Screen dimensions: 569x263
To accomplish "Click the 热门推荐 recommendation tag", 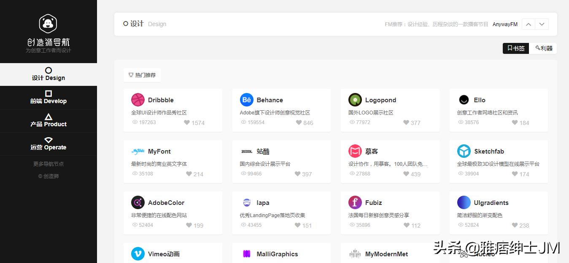I will (x=142, y=75).
